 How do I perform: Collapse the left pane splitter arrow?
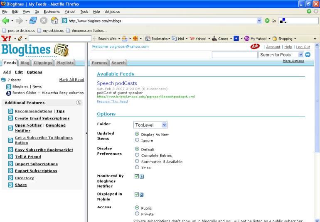(86, 133)
